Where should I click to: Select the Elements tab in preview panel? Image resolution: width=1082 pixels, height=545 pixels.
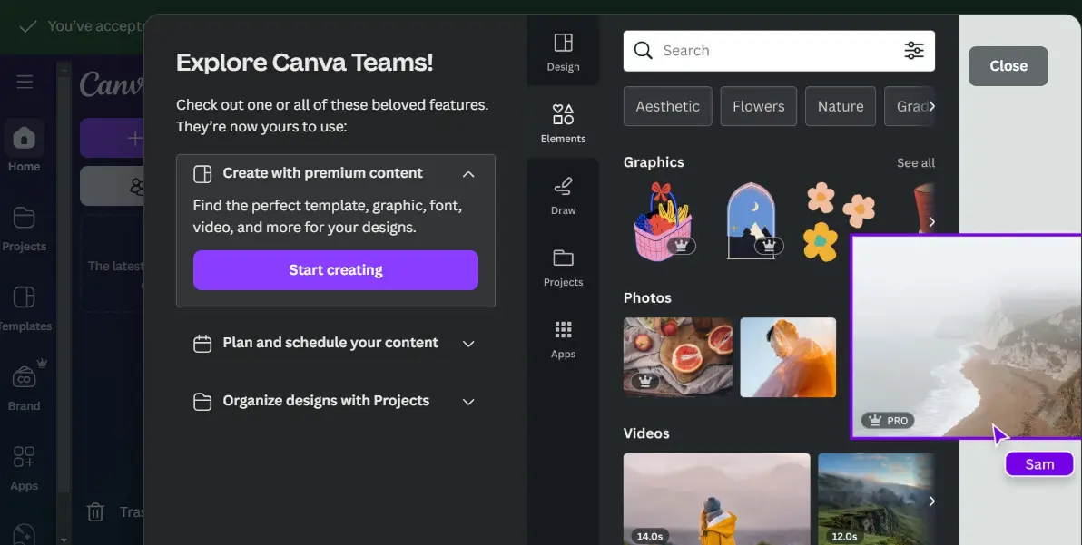(563, 123)
